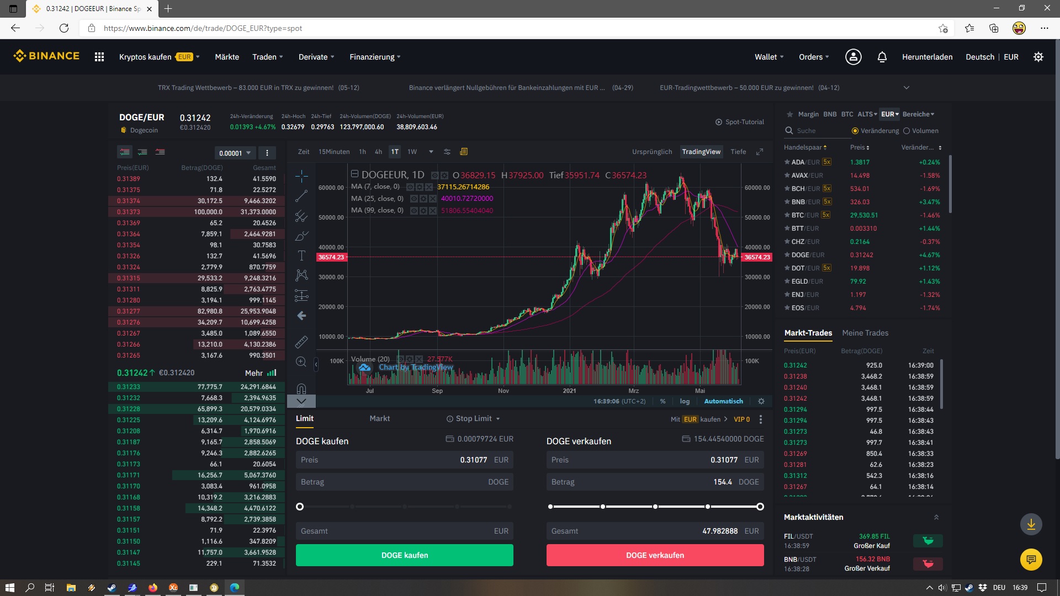Open chart indicator settings sliders icon
The height and width of the screenshot is (596, 1060).
click(447, 152)
